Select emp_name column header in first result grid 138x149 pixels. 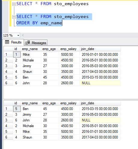tap(31, 49)
